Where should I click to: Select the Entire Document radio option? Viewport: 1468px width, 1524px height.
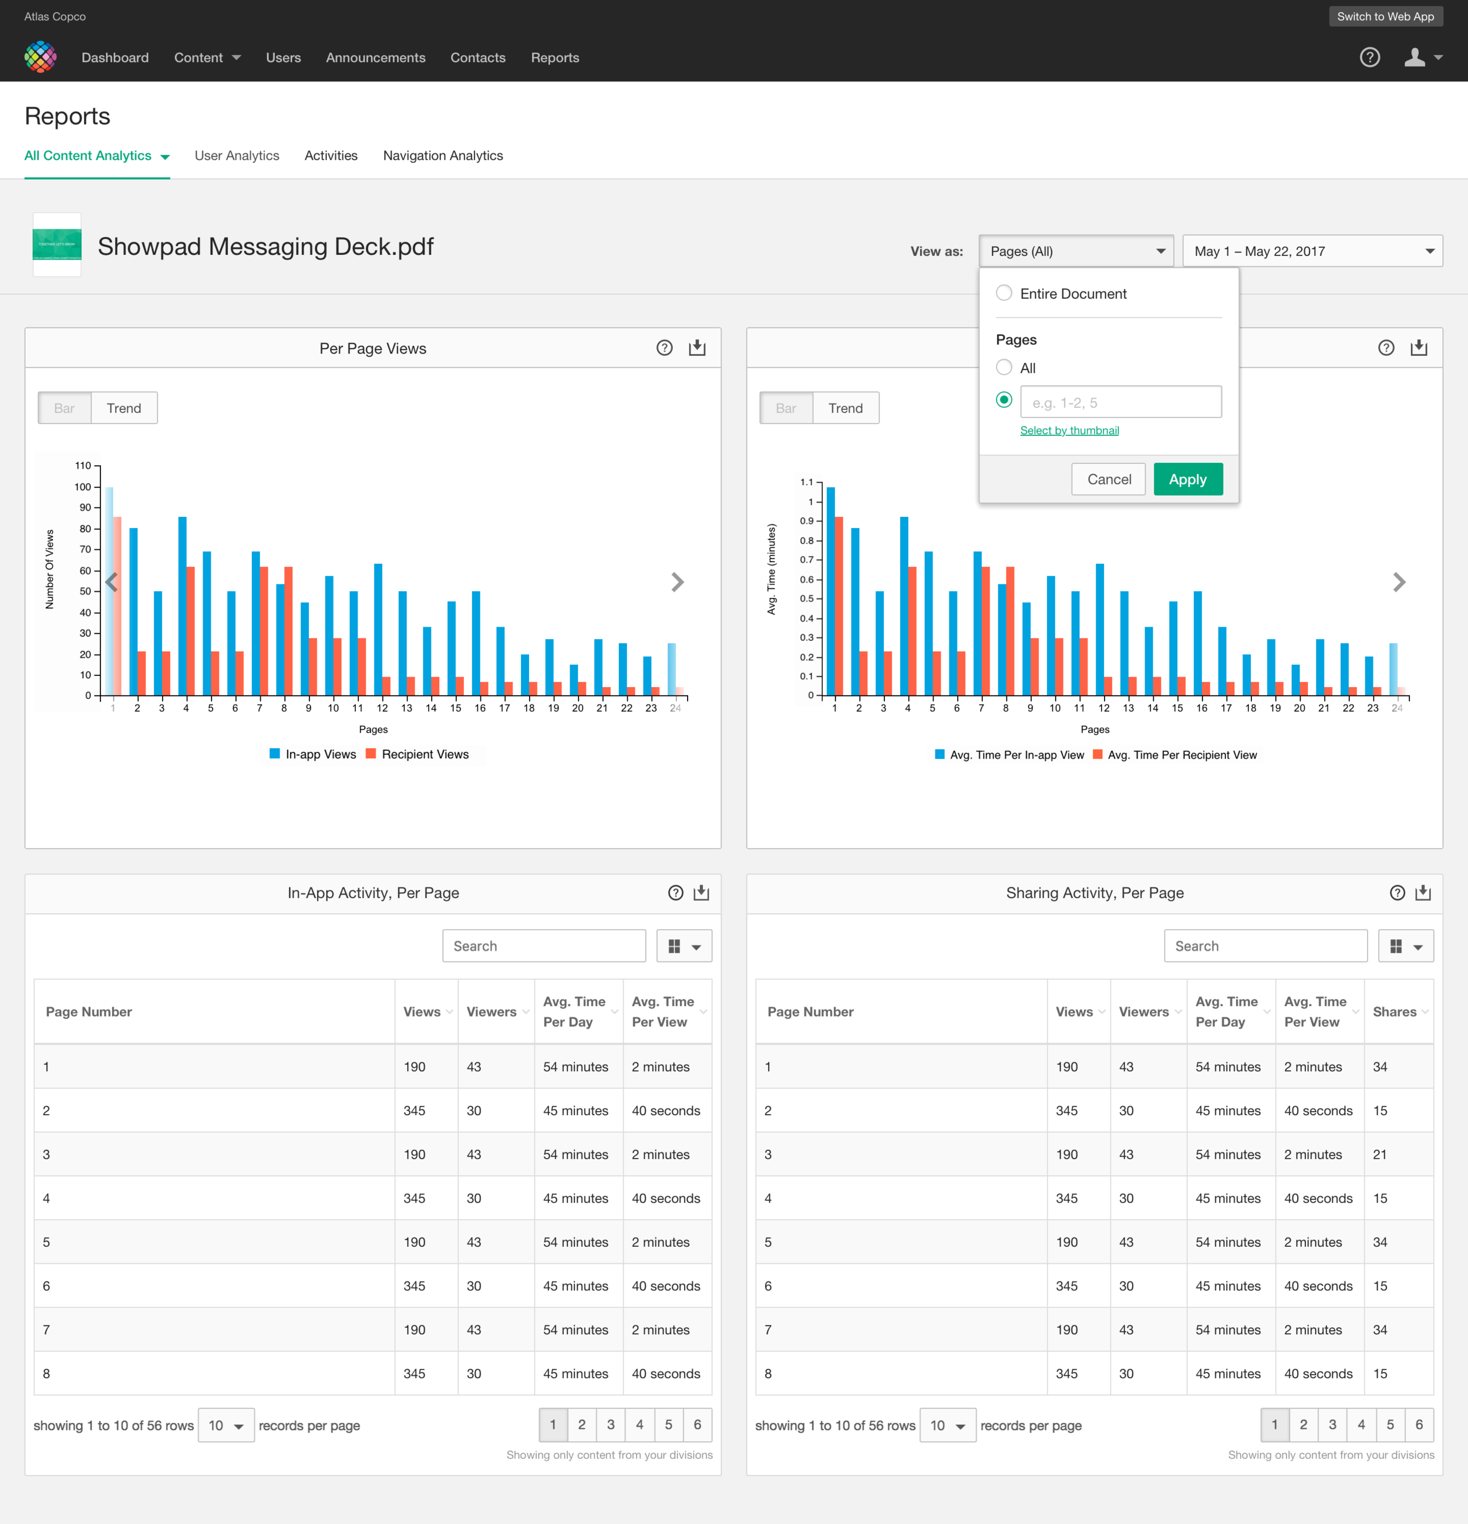(1004, 293)
